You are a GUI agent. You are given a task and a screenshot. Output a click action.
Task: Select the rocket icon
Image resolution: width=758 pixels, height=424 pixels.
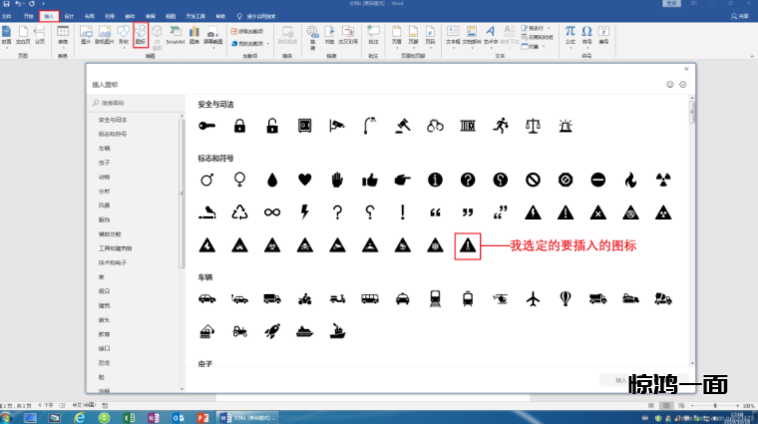pos(271,329)
